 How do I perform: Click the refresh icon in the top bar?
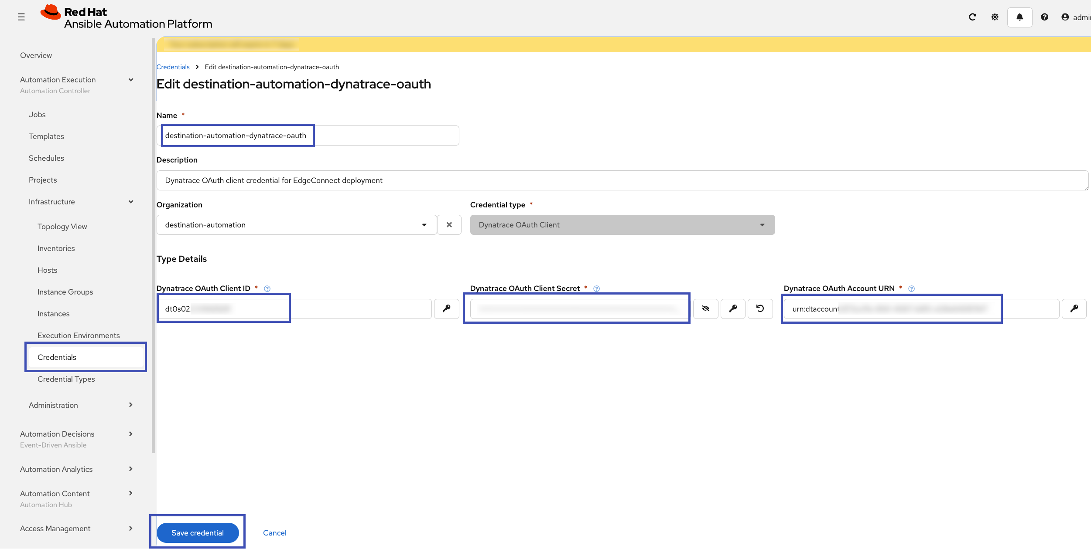pyautogui.click(x=973, y=17)
